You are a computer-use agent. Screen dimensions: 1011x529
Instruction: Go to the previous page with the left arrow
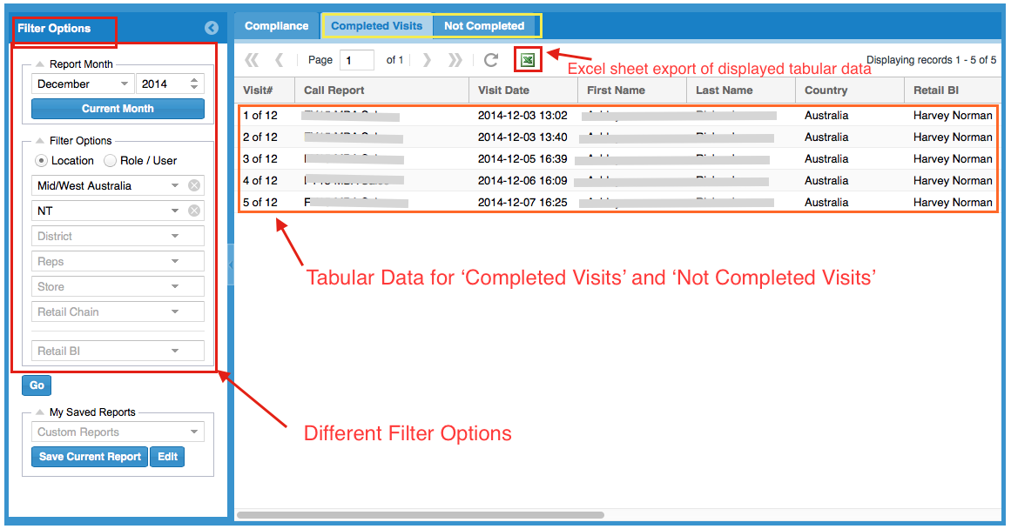279,60
